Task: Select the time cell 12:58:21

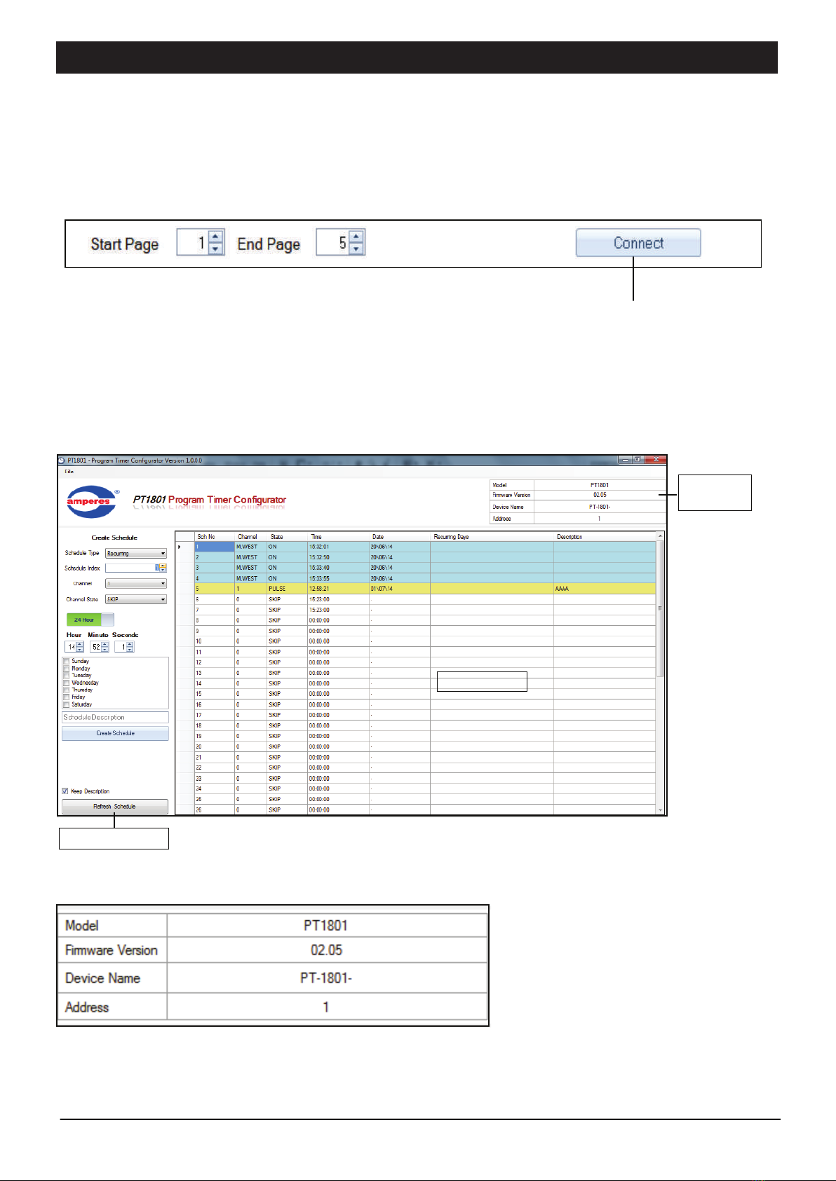Action: coord(338,589)
